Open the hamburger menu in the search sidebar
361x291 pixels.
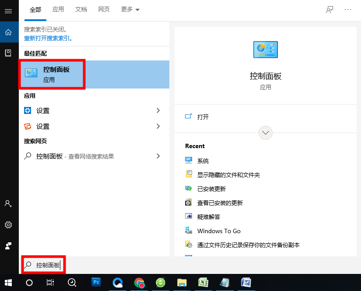8,11
